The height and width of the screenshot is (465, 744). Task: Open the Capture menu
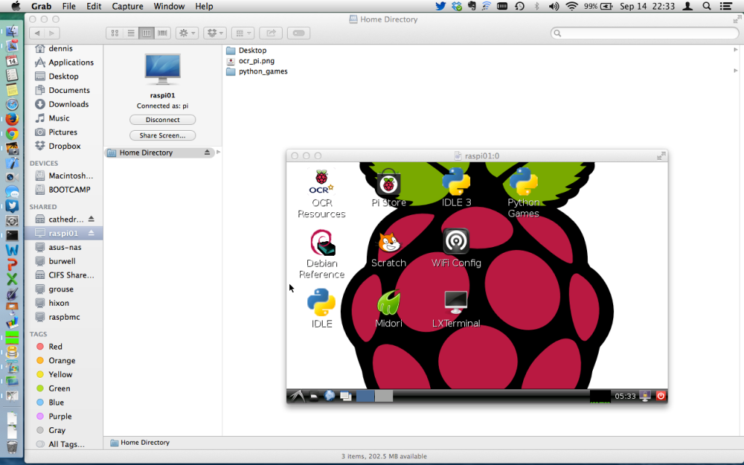(128, 6)
